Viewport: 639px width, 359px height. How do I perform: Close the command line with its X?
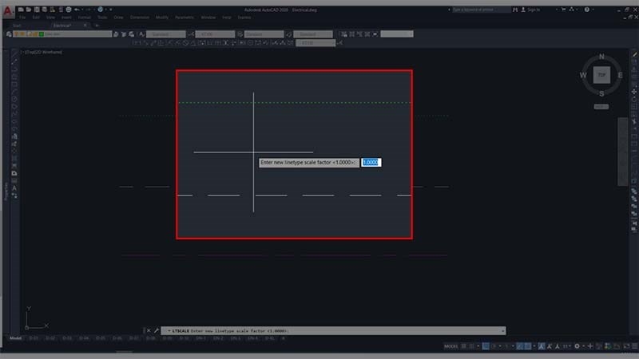[x=149, y=330]
